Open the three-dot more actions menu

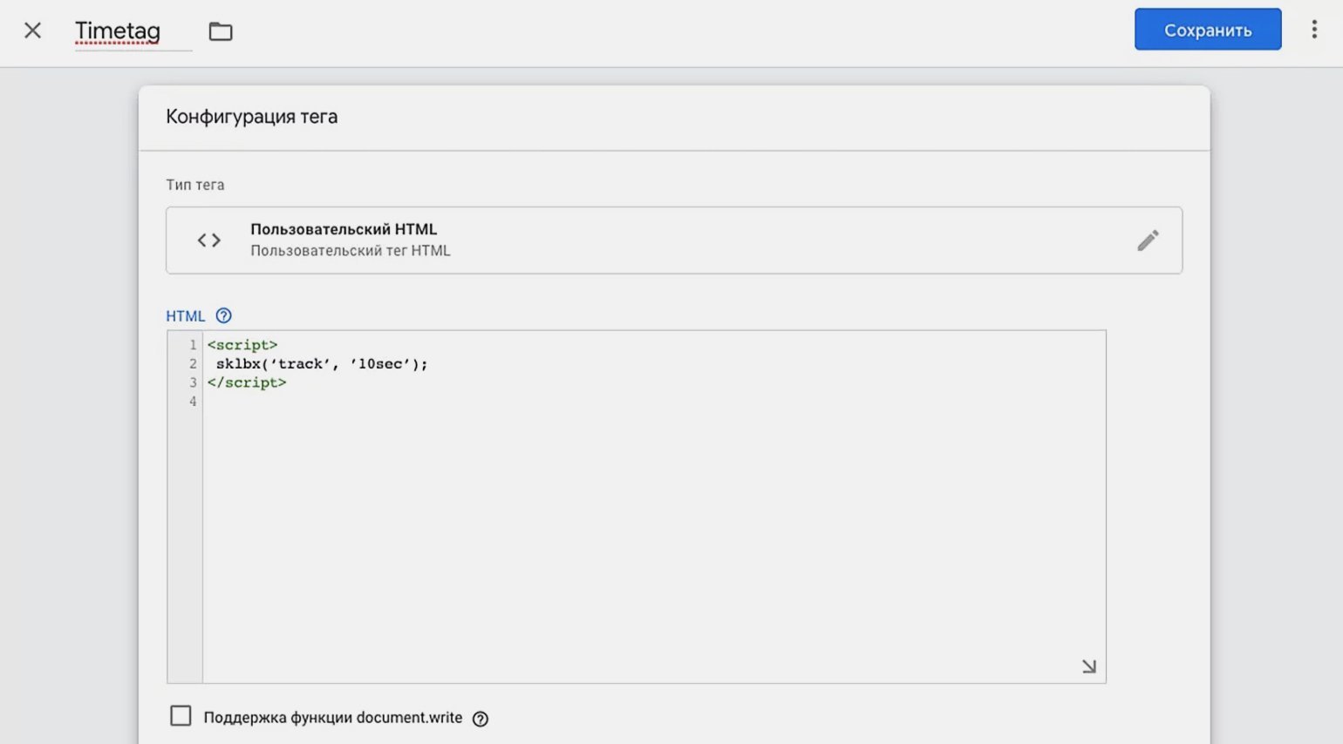pyautogui.click(x=1314, y=30)
